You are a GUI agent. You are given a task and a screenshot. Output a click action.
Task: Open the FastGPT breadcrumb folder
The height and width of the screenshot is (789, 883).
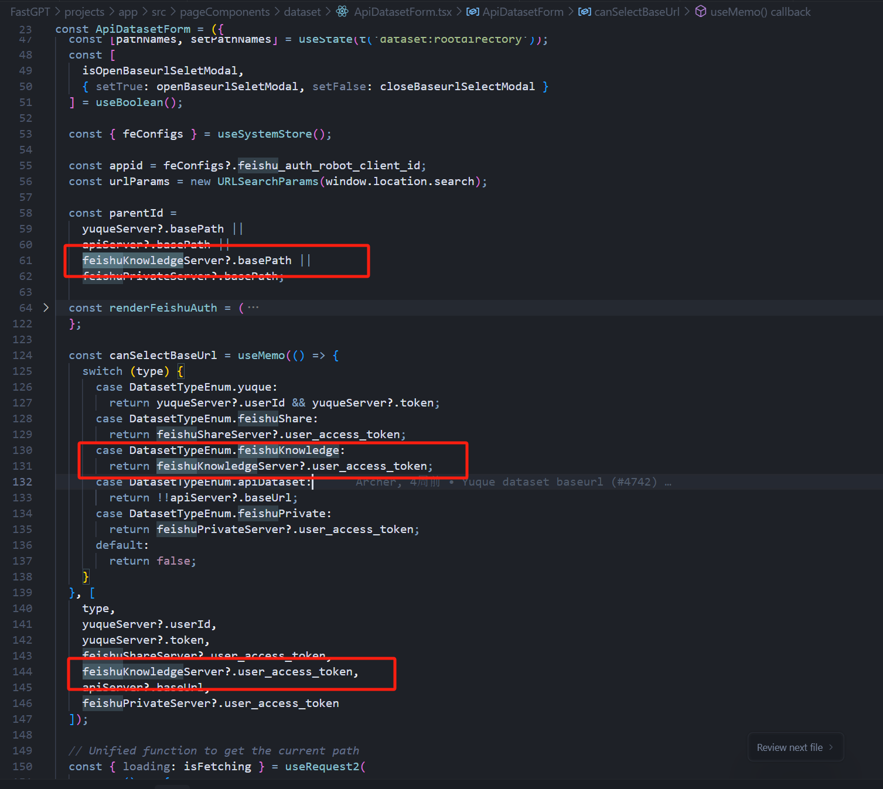30,12
